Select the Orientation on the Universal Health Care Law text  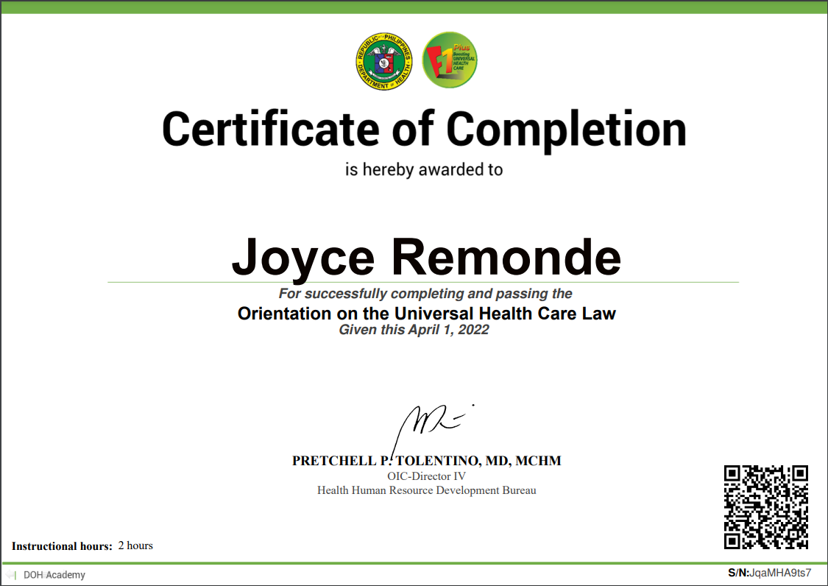[427, 313]
